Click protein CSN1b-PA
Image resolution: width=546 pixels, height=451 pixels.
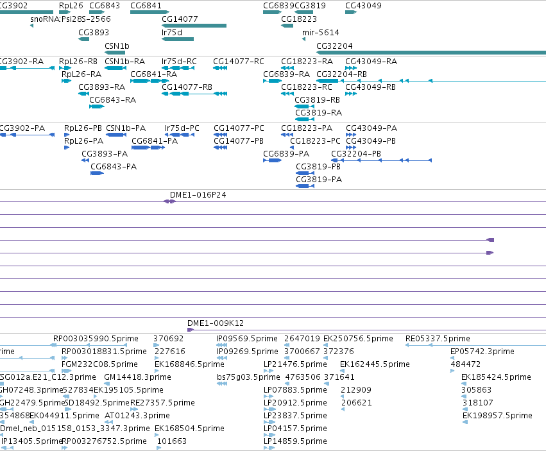click(x=125, y=128)
